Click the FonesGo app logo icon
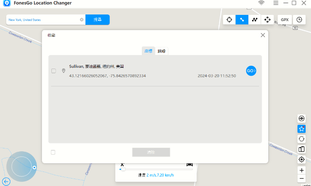The image size is (311, 186). click(7, 3)
